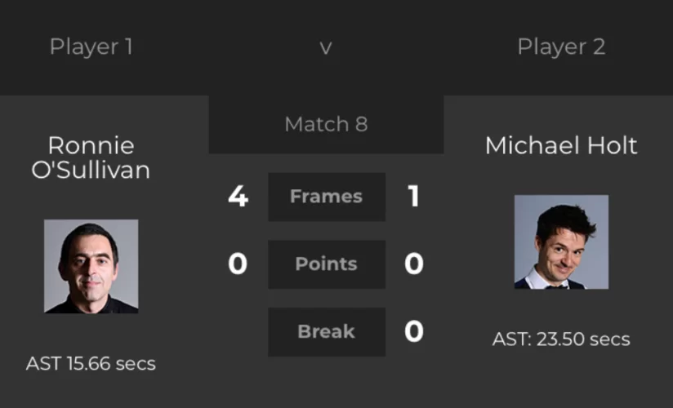Viewport: 673px width, 408px height.
Task: Click the Player 2 heading
Action: click(561, 47)
